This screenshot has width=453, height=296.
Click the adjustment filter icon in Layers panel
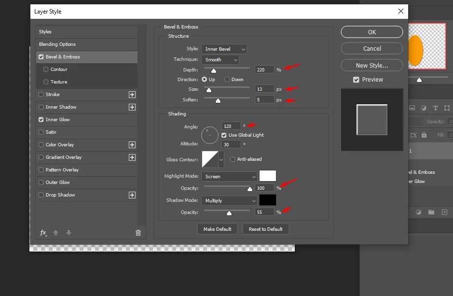[x=424, y=108]
